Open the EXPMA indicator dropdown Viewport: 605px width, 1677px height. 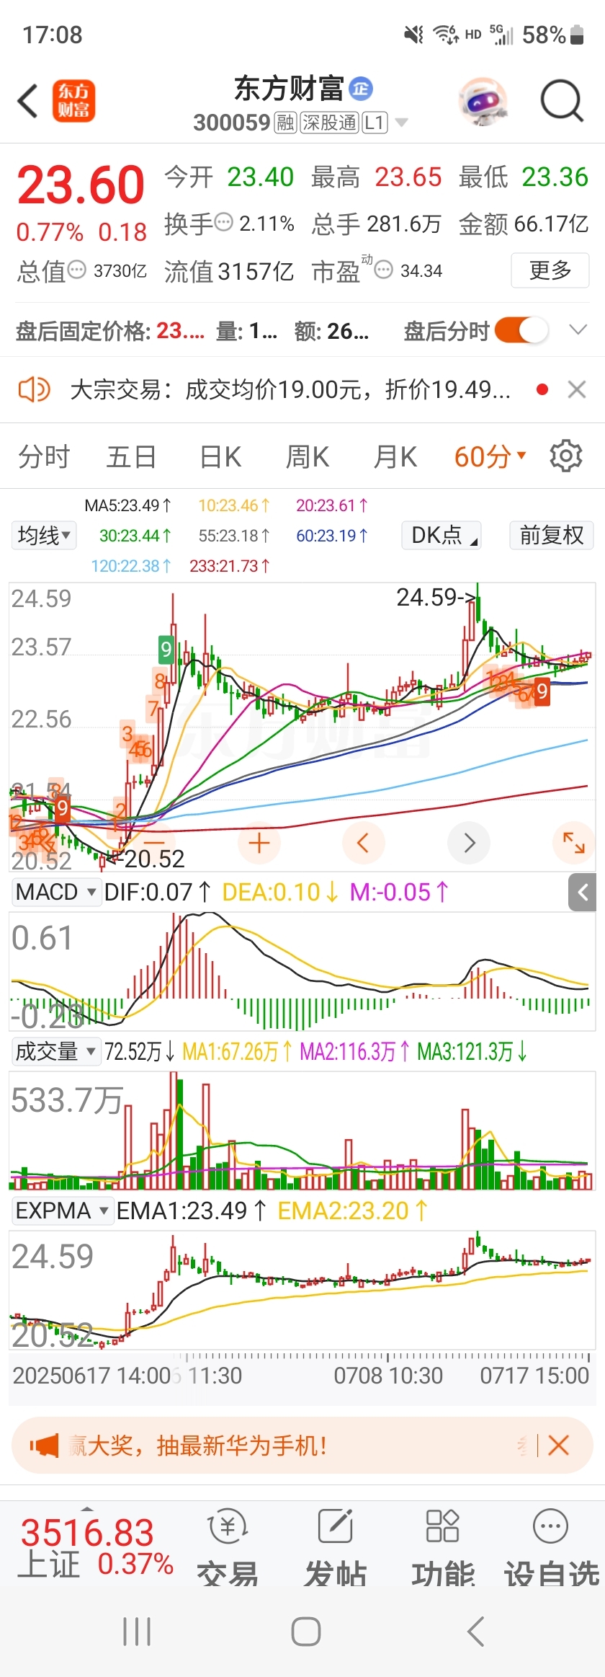coord(63,1211)
